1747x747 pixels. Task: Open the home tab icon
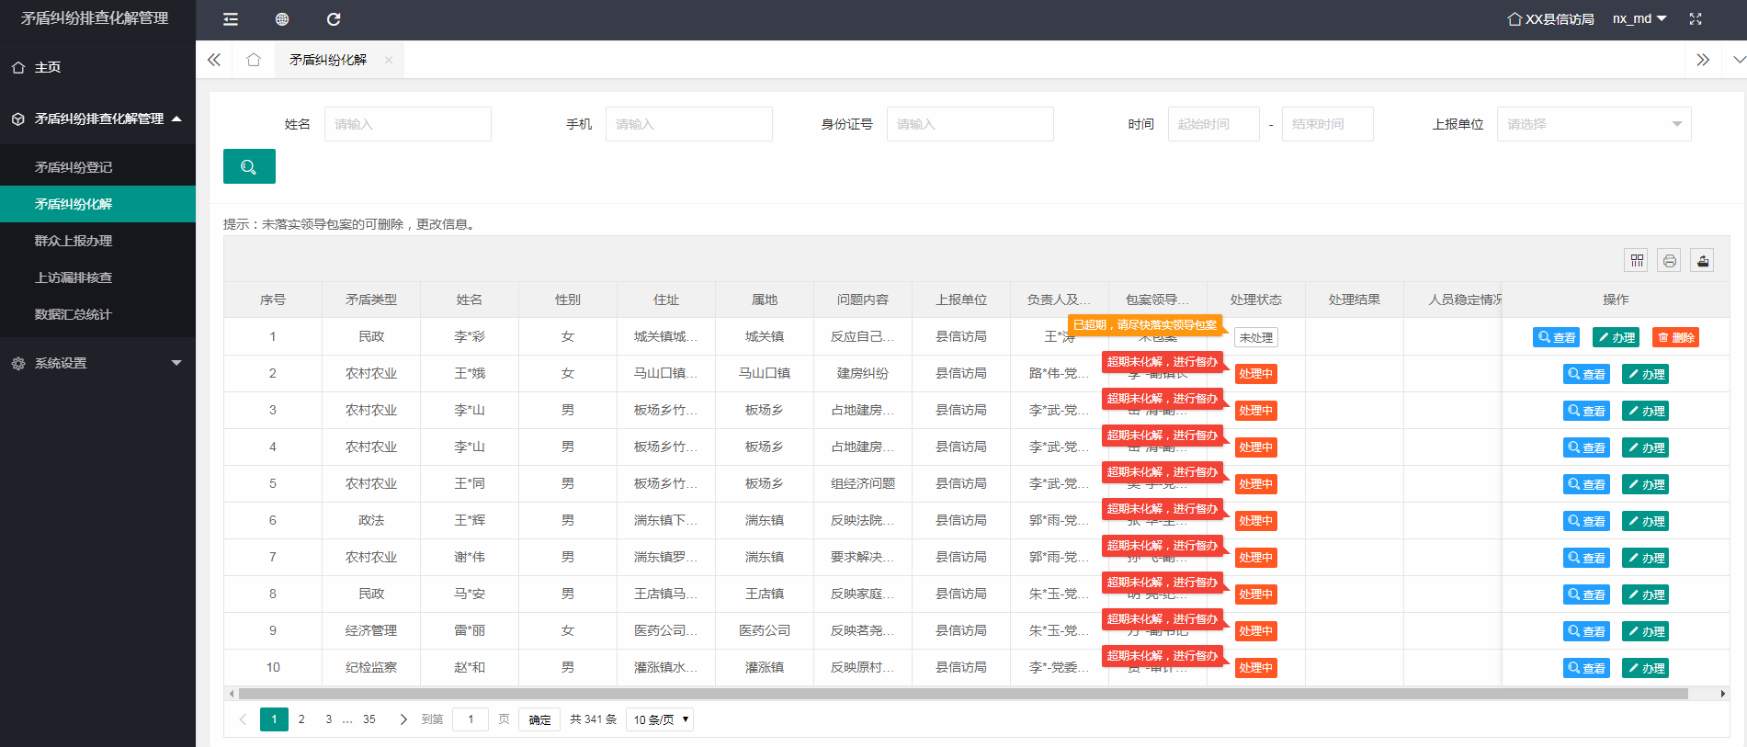pos(254,60)
